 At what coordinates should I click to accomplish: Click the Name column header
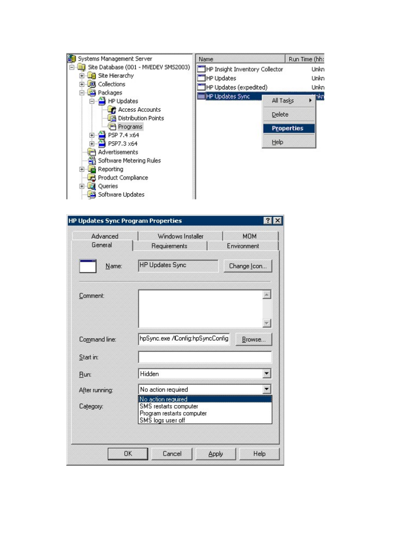point(241,59)
